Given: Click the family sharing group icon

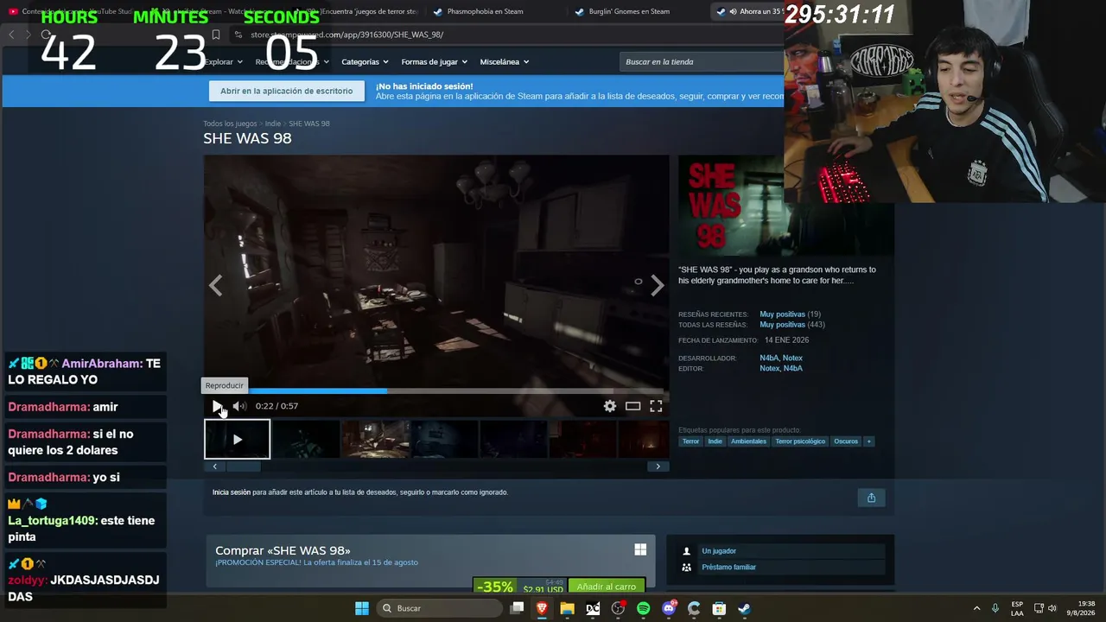Looking at the screenshot, I should click(x=686, y=568).
